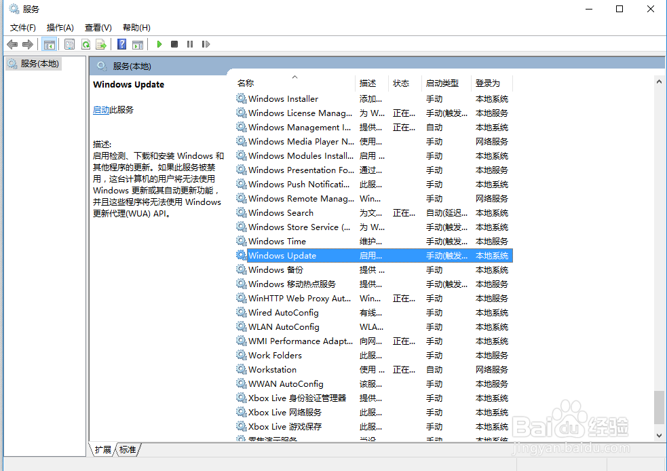Click the 网络服务 login cell of Workstation
Screen dimensions: 667x471
click(492, 370)
